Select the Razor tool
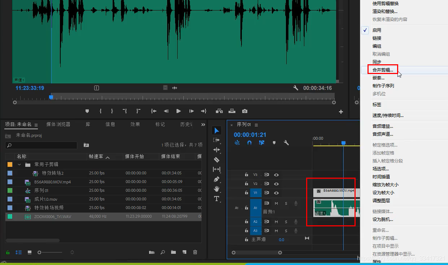 point(217,160)
